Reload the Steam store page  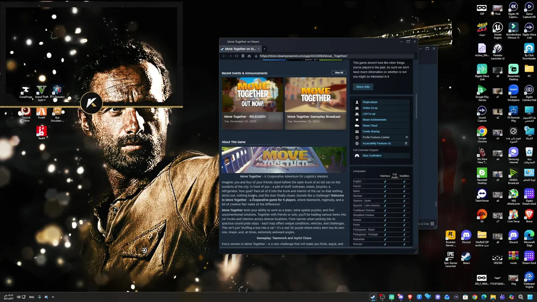pos(237,56)
